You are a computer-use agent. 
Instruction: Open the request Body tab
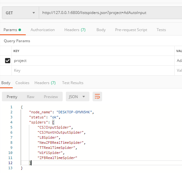pos(101,30)
